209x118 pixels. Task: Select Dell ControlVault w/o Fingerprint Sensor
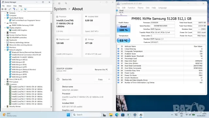[x=26, y=20]
